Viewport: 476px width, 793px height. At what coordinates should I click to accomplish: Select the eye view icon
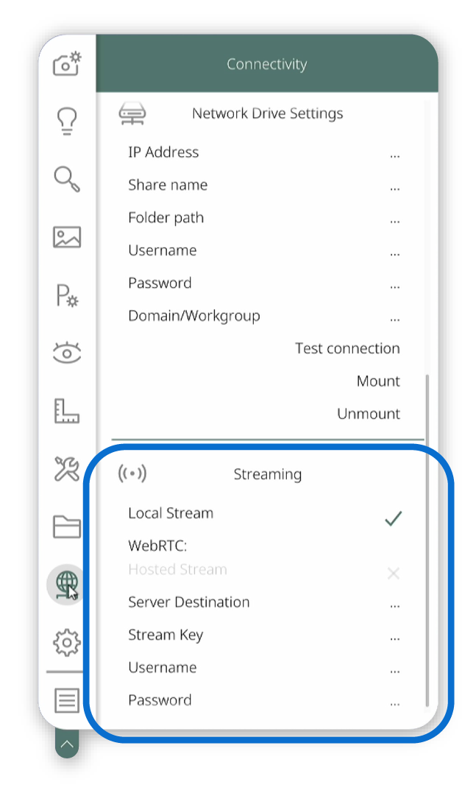67,353
